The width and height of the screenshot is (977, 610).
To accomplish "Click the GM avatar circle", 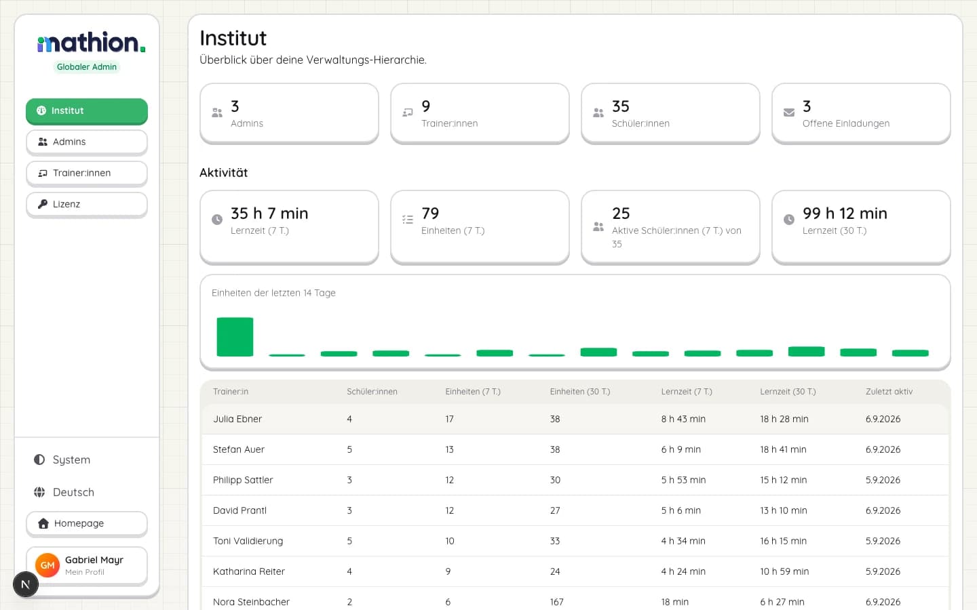I will [x=47, y=565].
